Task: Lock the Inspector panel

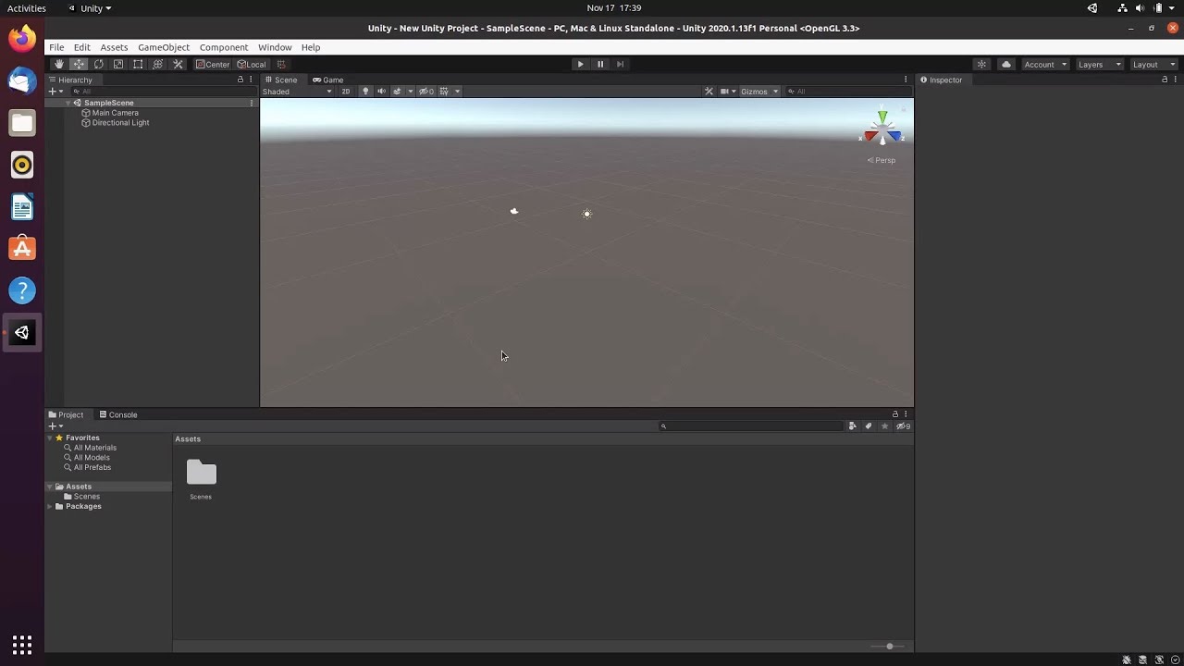Action: 1165,80
